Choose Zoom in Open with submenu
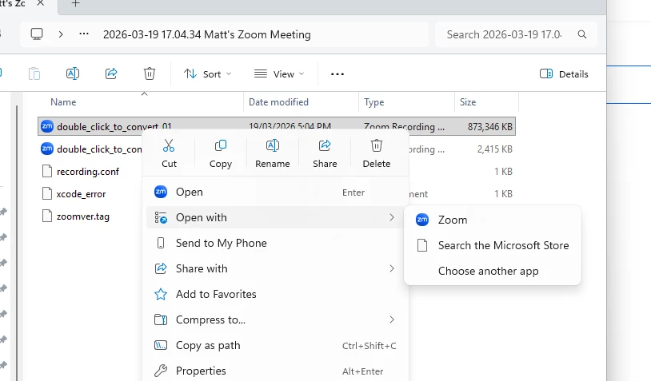 [x=493, y=220]
